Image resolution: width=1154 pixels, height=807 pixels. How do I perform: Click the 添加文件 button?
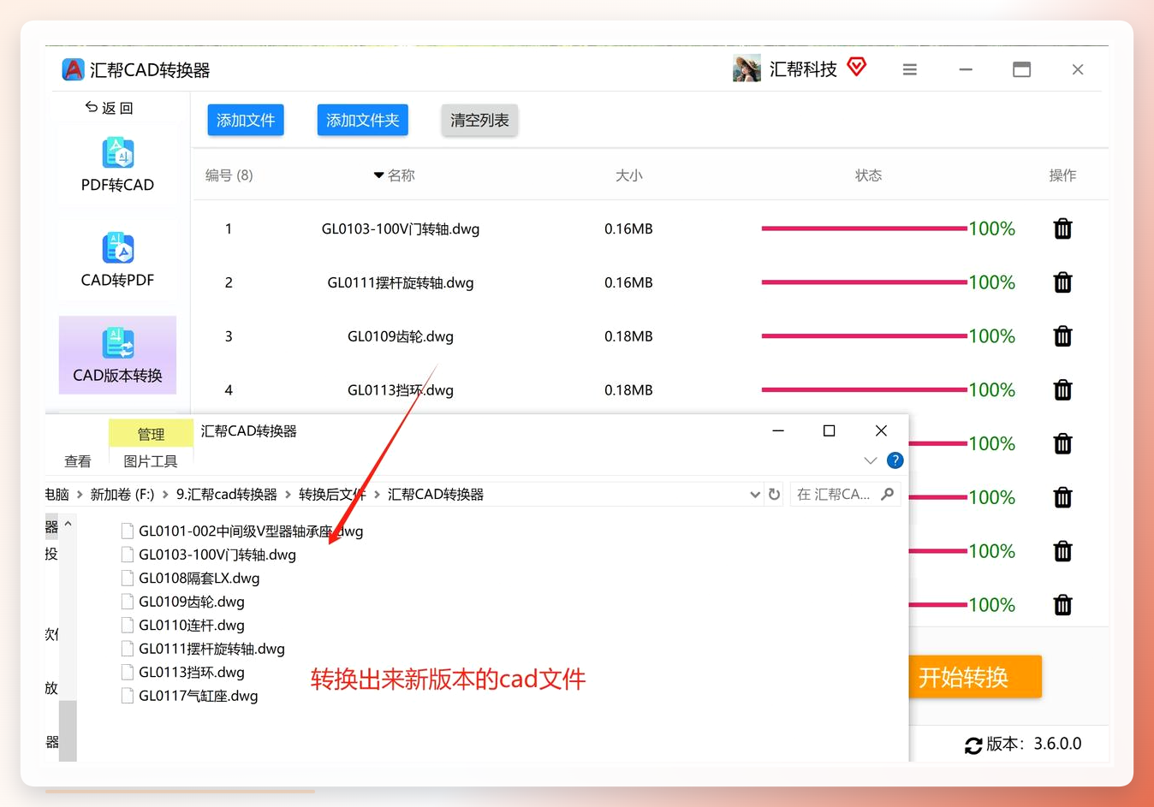coord(246,120)
